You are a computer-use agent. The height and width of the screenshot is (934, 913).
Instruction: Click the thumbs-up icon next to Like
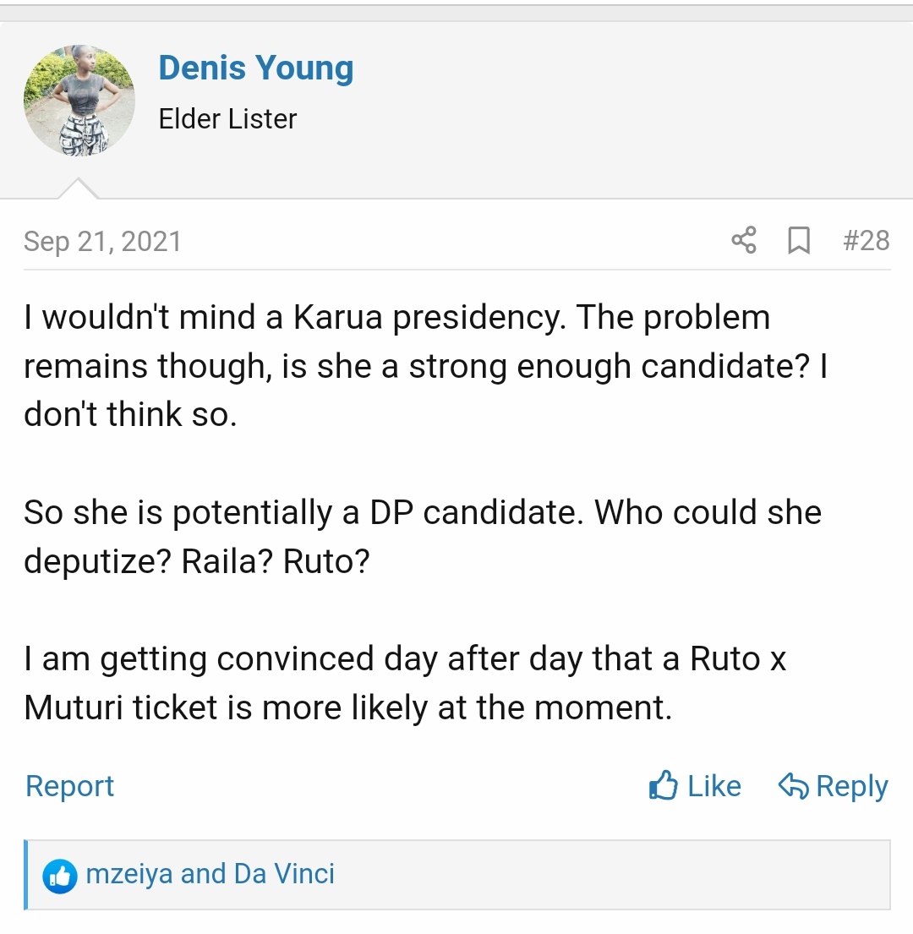click(x=664, y=786)
